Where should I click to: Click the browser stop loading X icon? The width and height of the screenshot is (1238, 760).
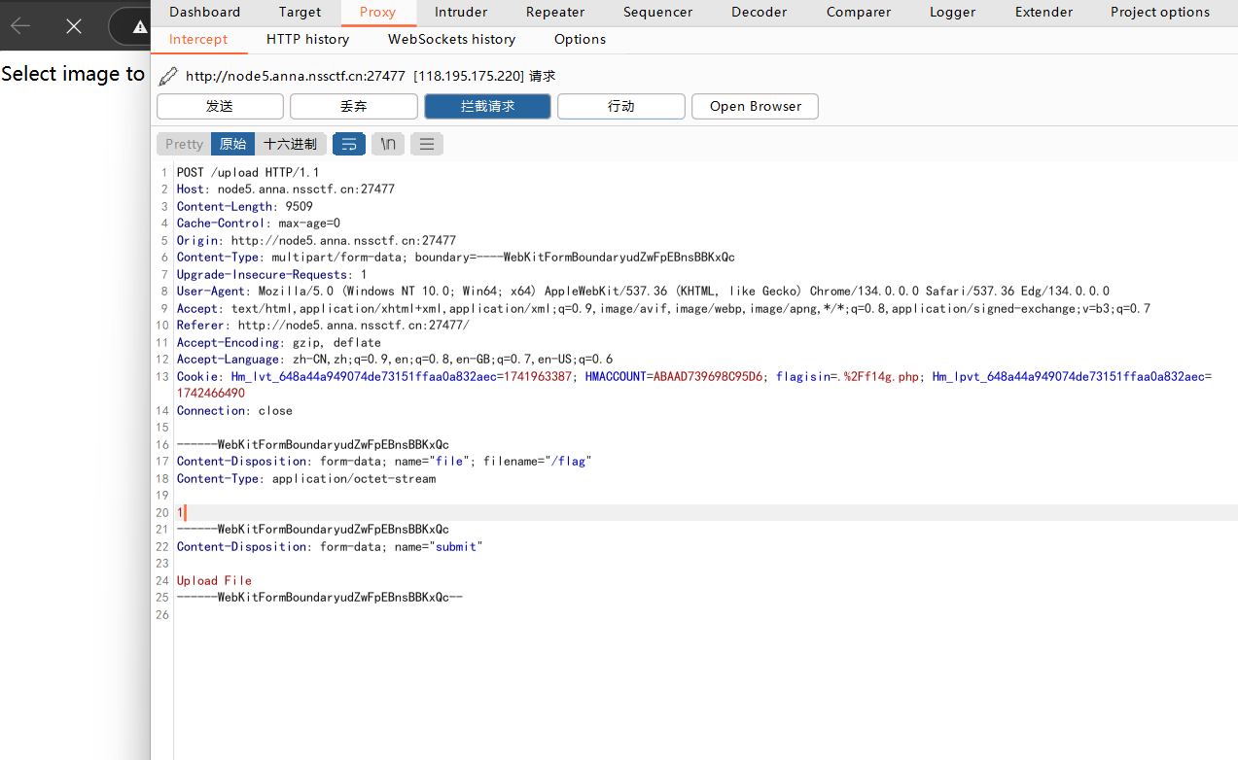tap(74, 26)
